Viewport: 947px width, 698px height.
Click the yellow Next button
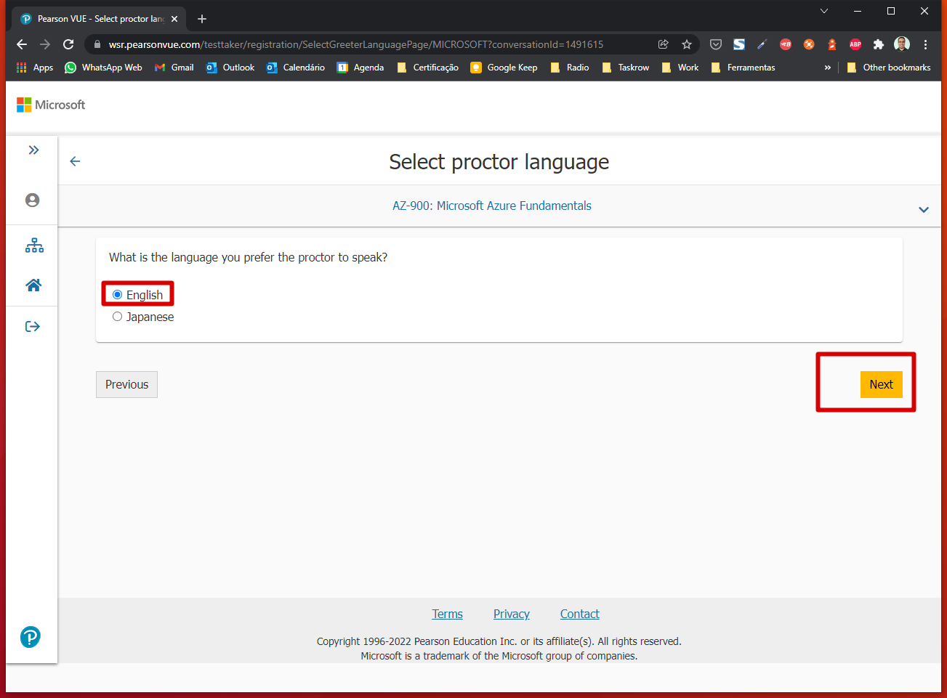tap(881, 384)
